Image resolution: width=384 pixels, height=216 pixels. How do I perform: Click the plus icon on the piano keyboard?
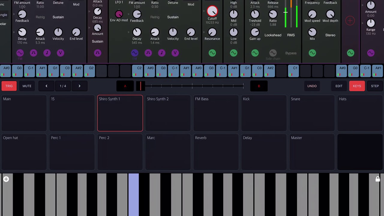(6, 179)
